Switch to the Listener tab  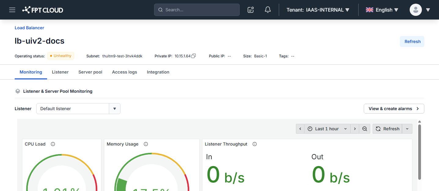pyautogui.click(x=60, y=72)
